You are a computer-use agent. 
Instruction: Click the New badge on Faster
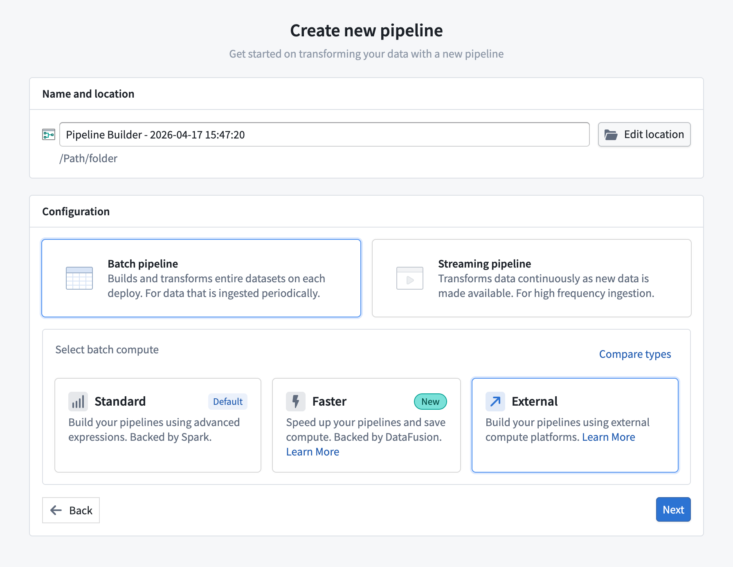point(430,402)
